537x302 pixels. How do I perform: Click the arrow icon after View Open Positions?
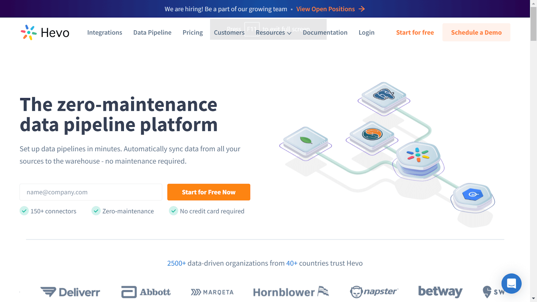pyautogui.click(x=362, y=9)
